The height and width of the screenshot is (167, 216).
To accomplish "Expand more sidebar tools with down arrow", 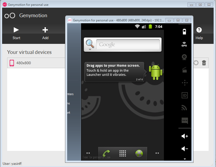I will (185, 159).
